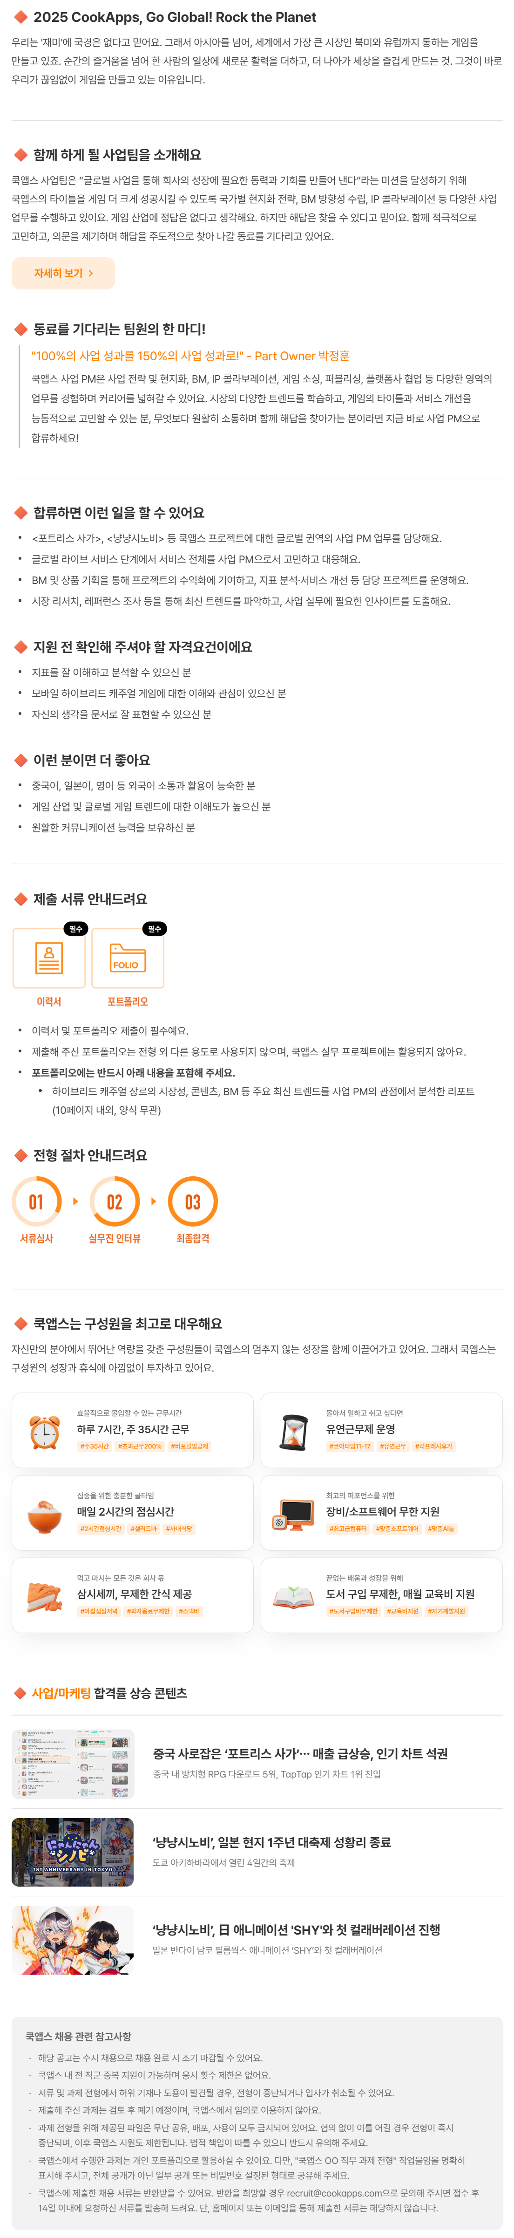Open the 냥냥시노비 SHY 컬래버레이션 headline

coord(297,1929)
